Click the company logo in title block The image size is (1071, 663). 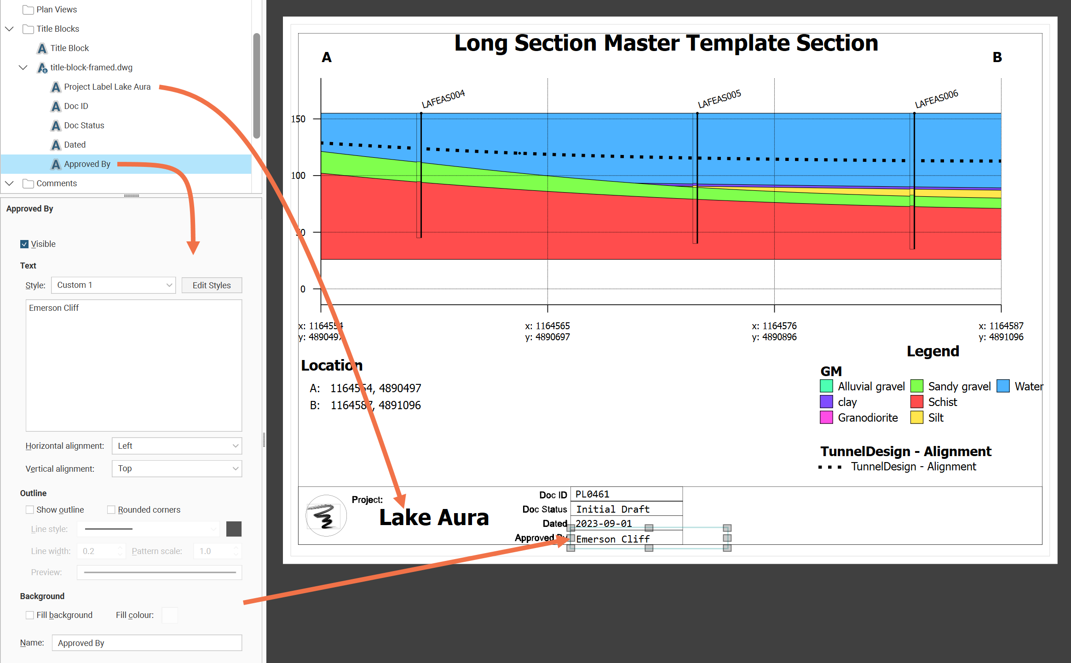pos(326,515)
